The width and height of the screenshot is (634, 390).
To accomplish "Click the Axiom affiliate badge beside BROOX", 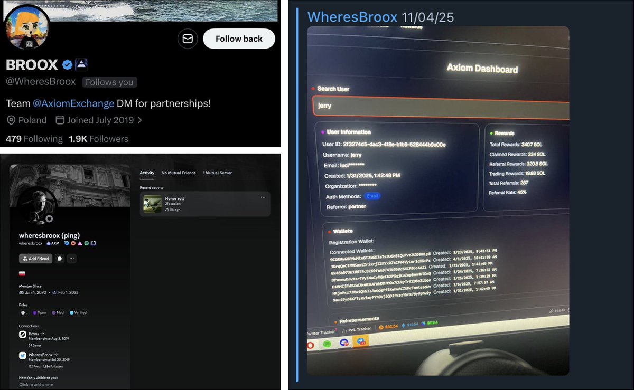I will click(x=81, y=65).
